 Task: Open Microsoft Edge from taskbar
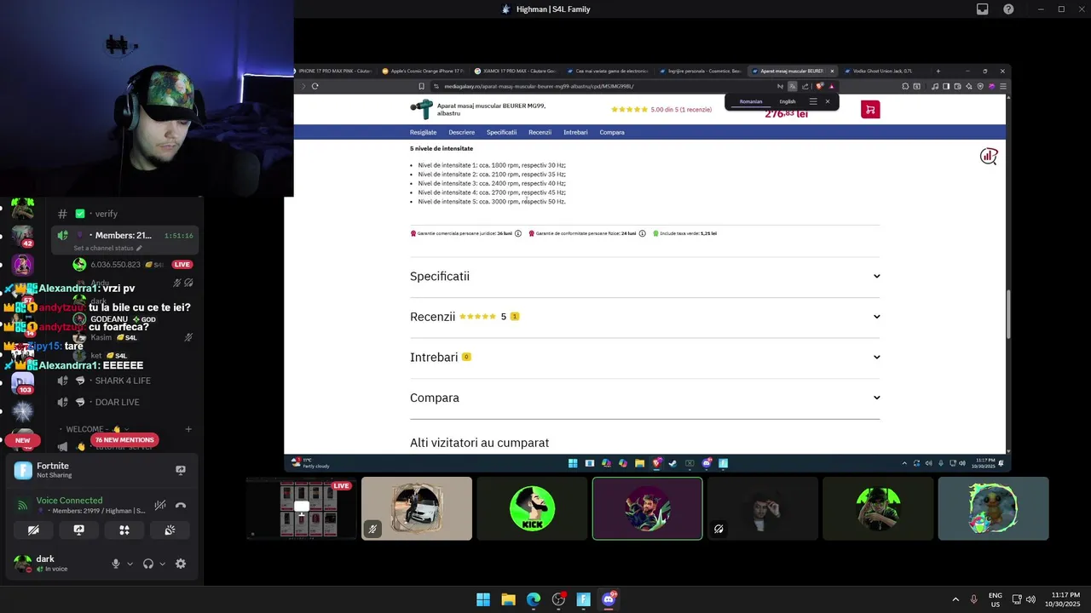pyautogui.click(x=534, y=599)
